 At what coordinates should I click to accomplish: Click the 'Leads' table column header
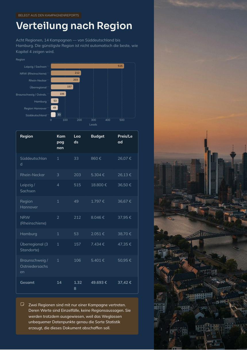click(77, 139)
